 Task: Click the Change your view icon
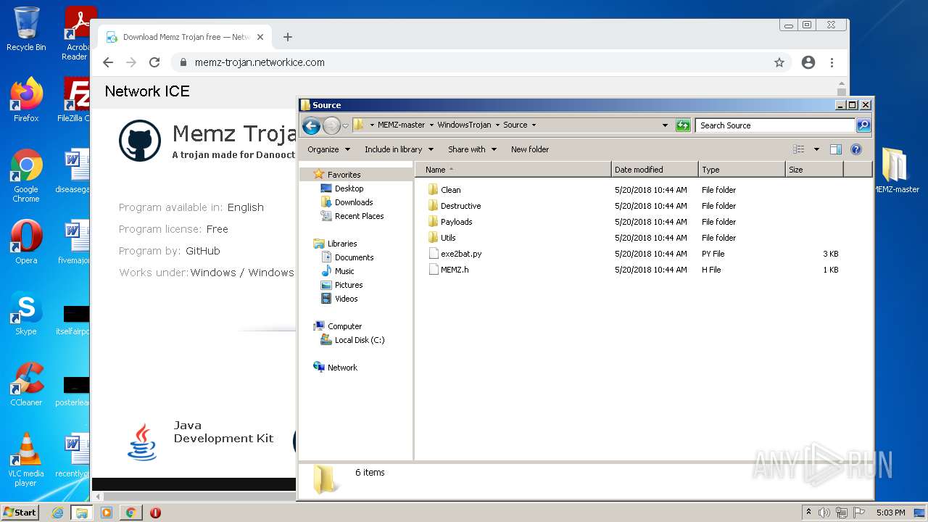click(x=798, y=149)
